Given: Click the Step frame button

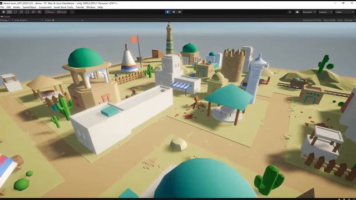Looking at the screenshot, I should (x=180, y=12).
